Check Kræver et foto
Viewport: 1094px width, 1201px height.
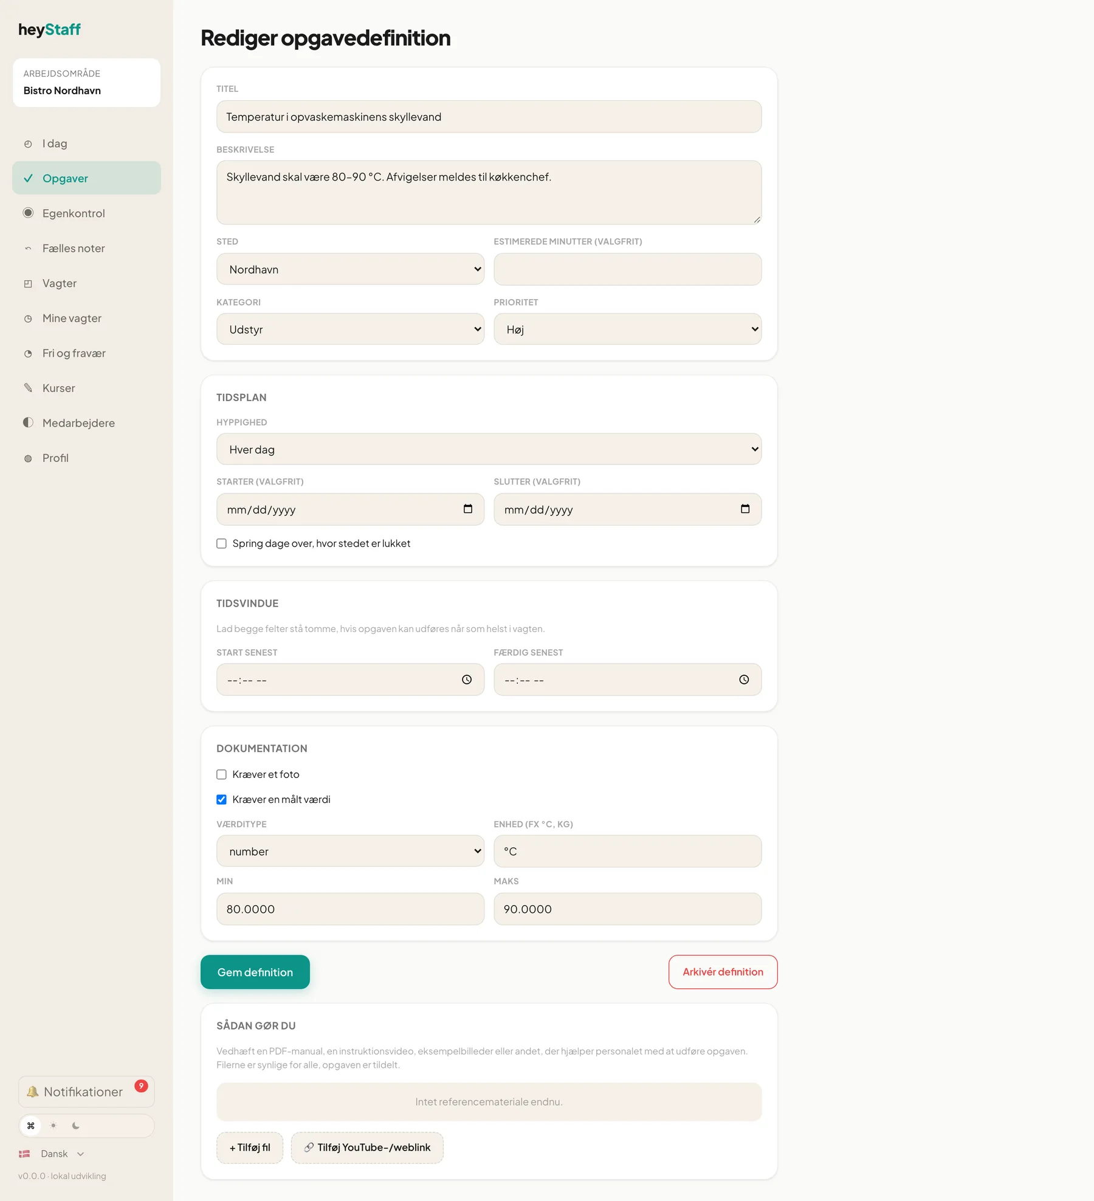click(221, 774)
